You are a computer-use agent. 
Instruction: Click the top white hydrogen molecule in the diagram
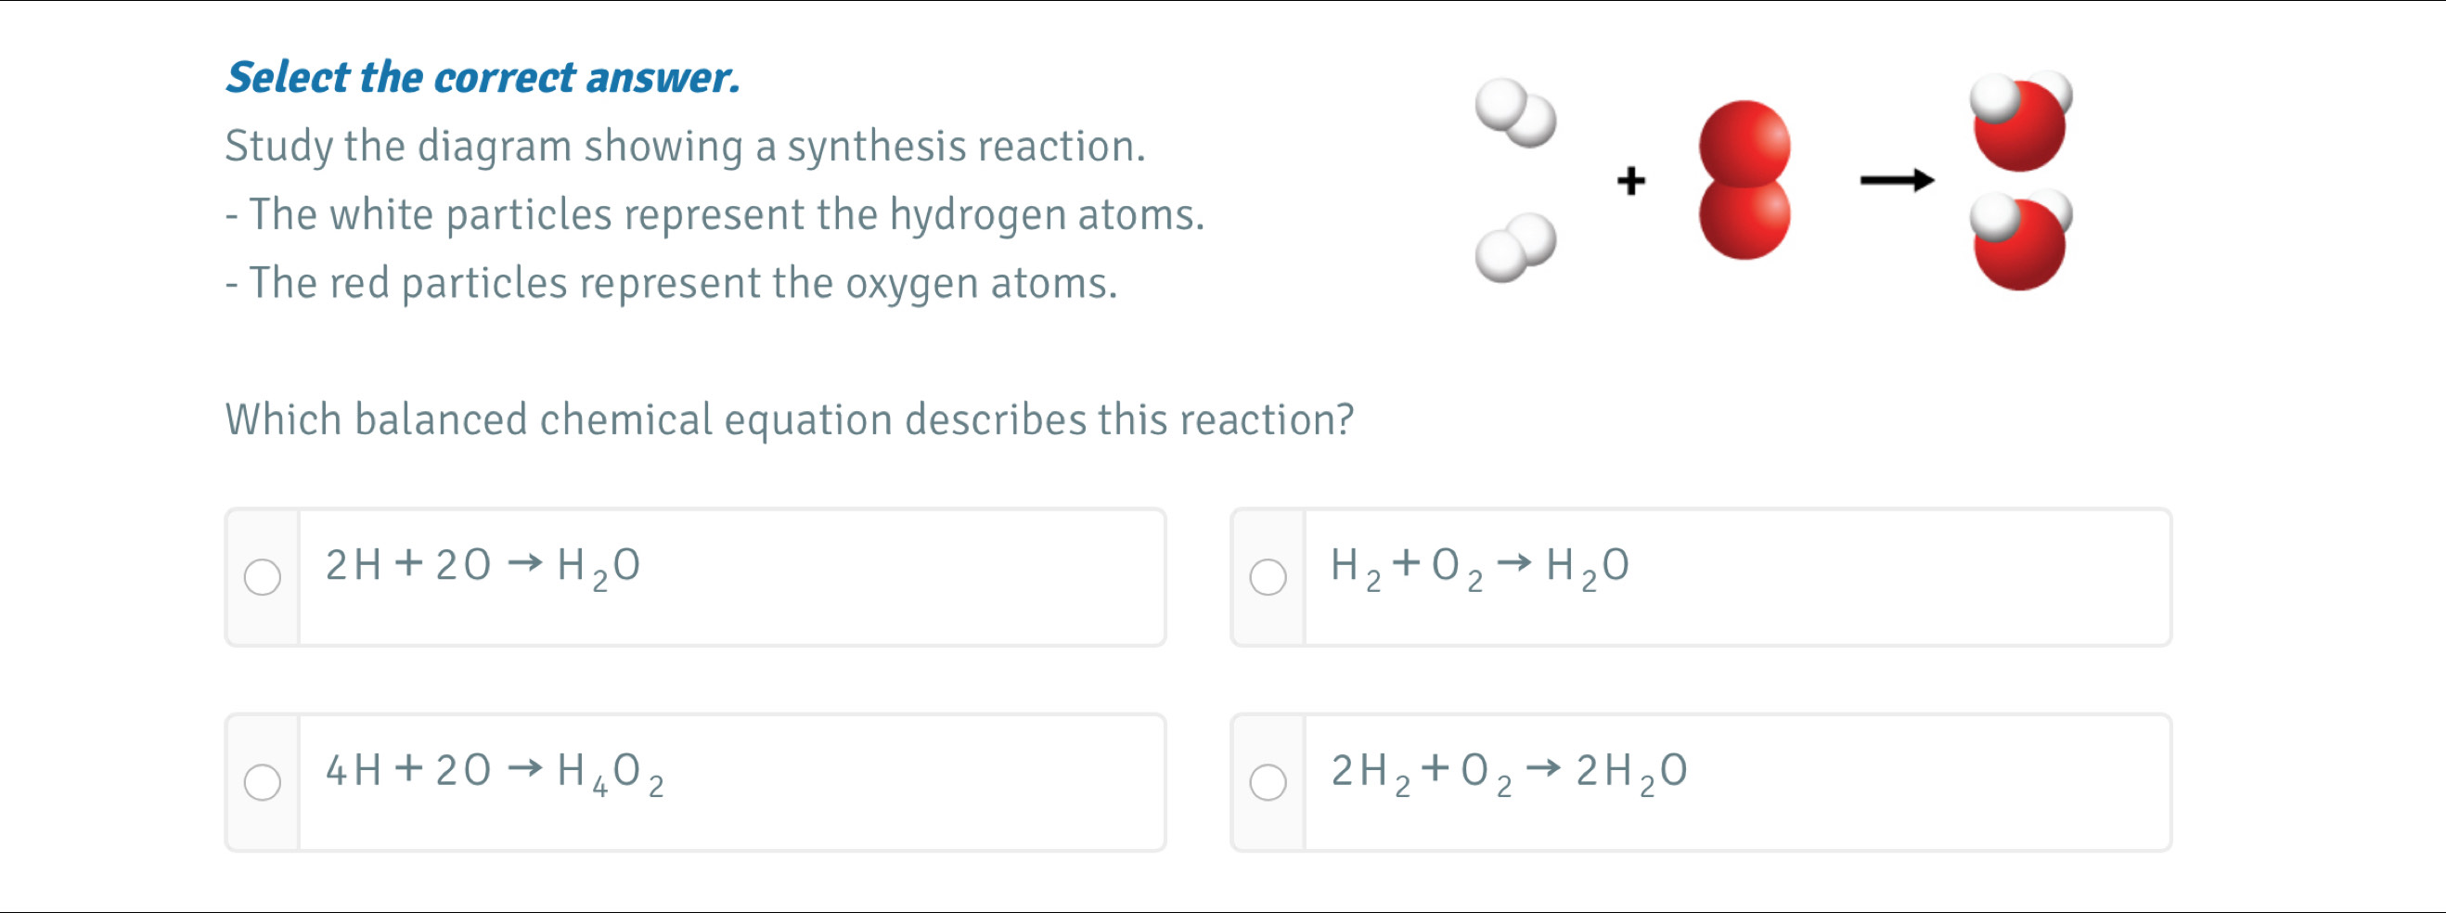point(1515,114)
